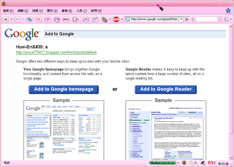Screen dimensions: 234x167
Task: Click the Gmail notifier icon in status bar
Action: tap(211, 163)
